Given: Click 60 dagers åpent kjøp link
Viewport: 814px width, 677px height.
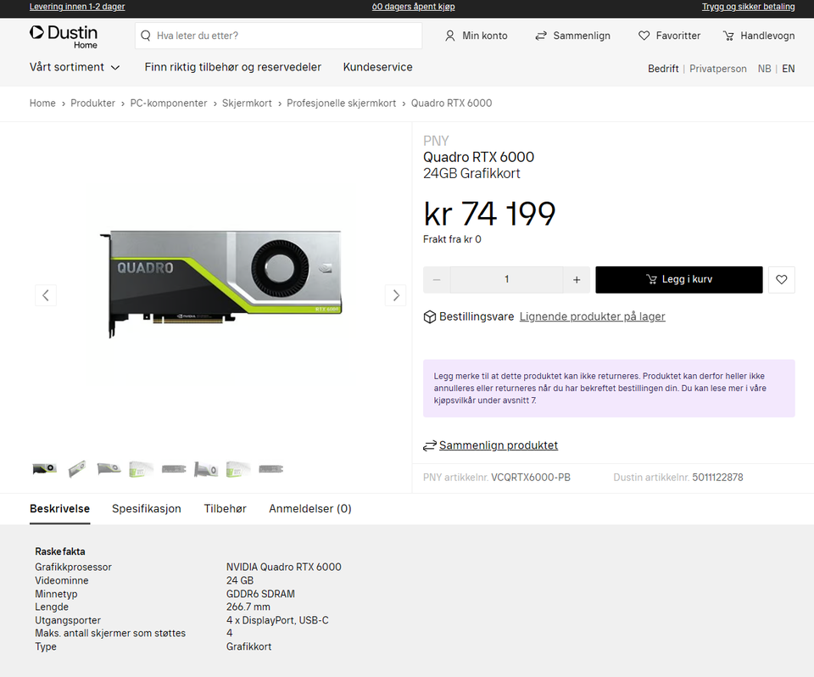Looking at the screenshot, I should (413, 7).
